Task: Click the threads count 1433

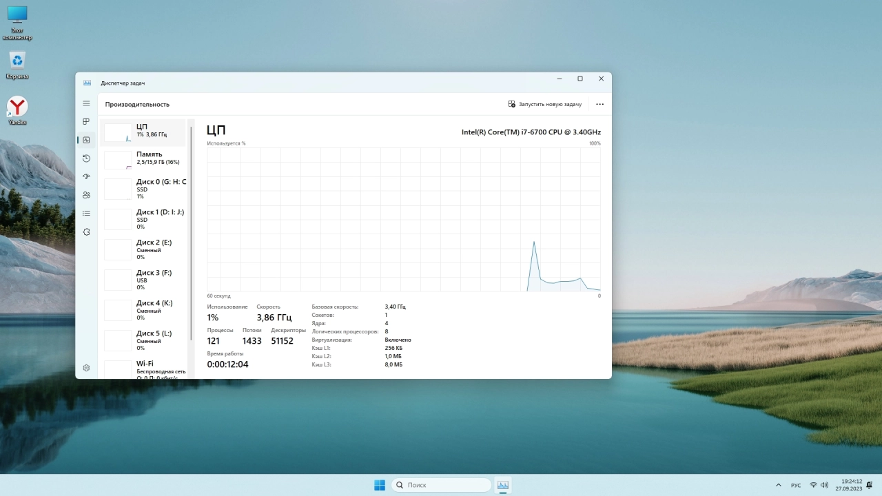Action: 252,341
